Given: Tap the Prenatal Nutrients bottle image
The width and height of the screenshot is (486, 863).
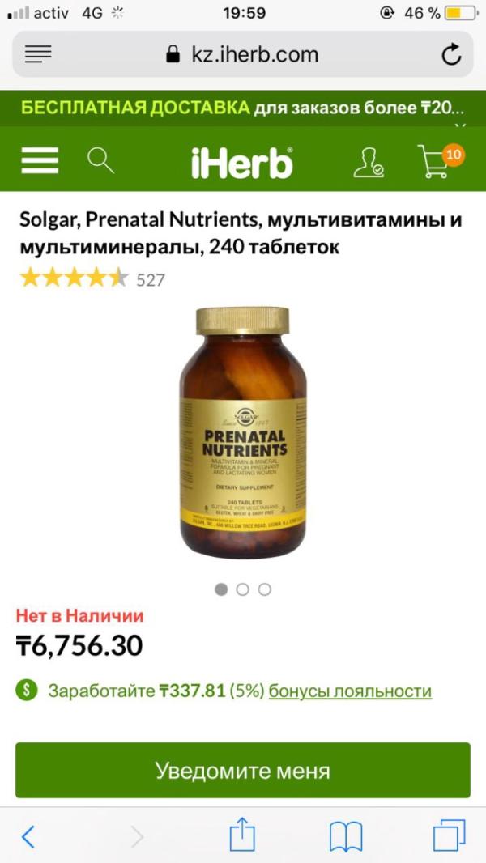Looking at the screenshot, I should coord(243,432).
